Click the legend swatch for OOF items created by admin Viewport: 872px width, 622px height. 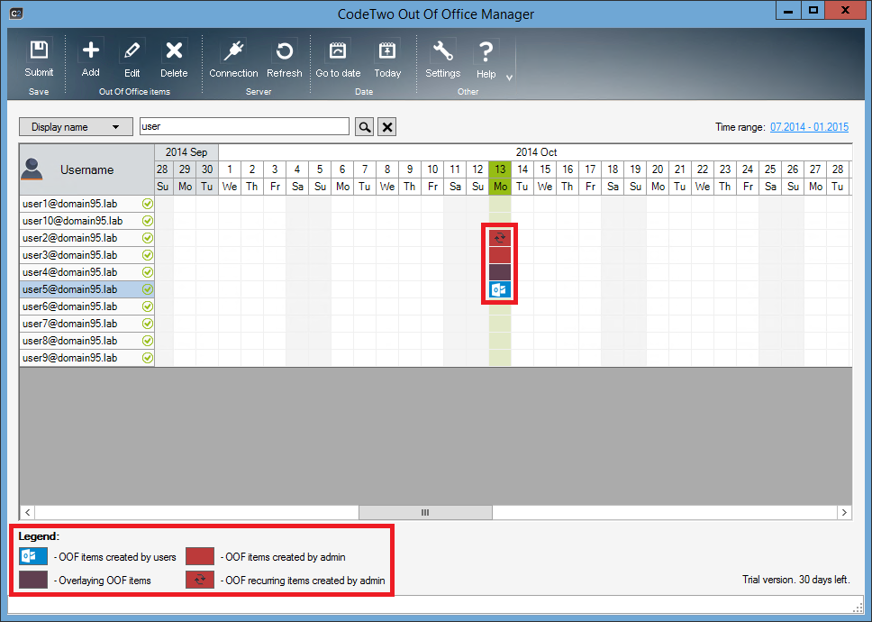point(200,556)
